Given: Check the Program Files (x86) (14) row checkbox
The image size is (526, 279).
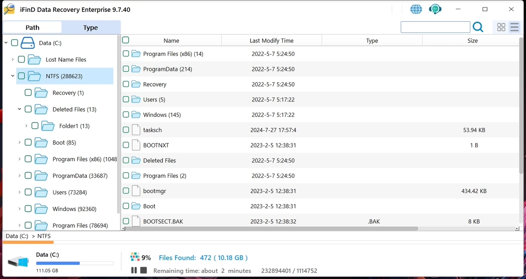Looking at the screenshot, I should tap(126, 54).
